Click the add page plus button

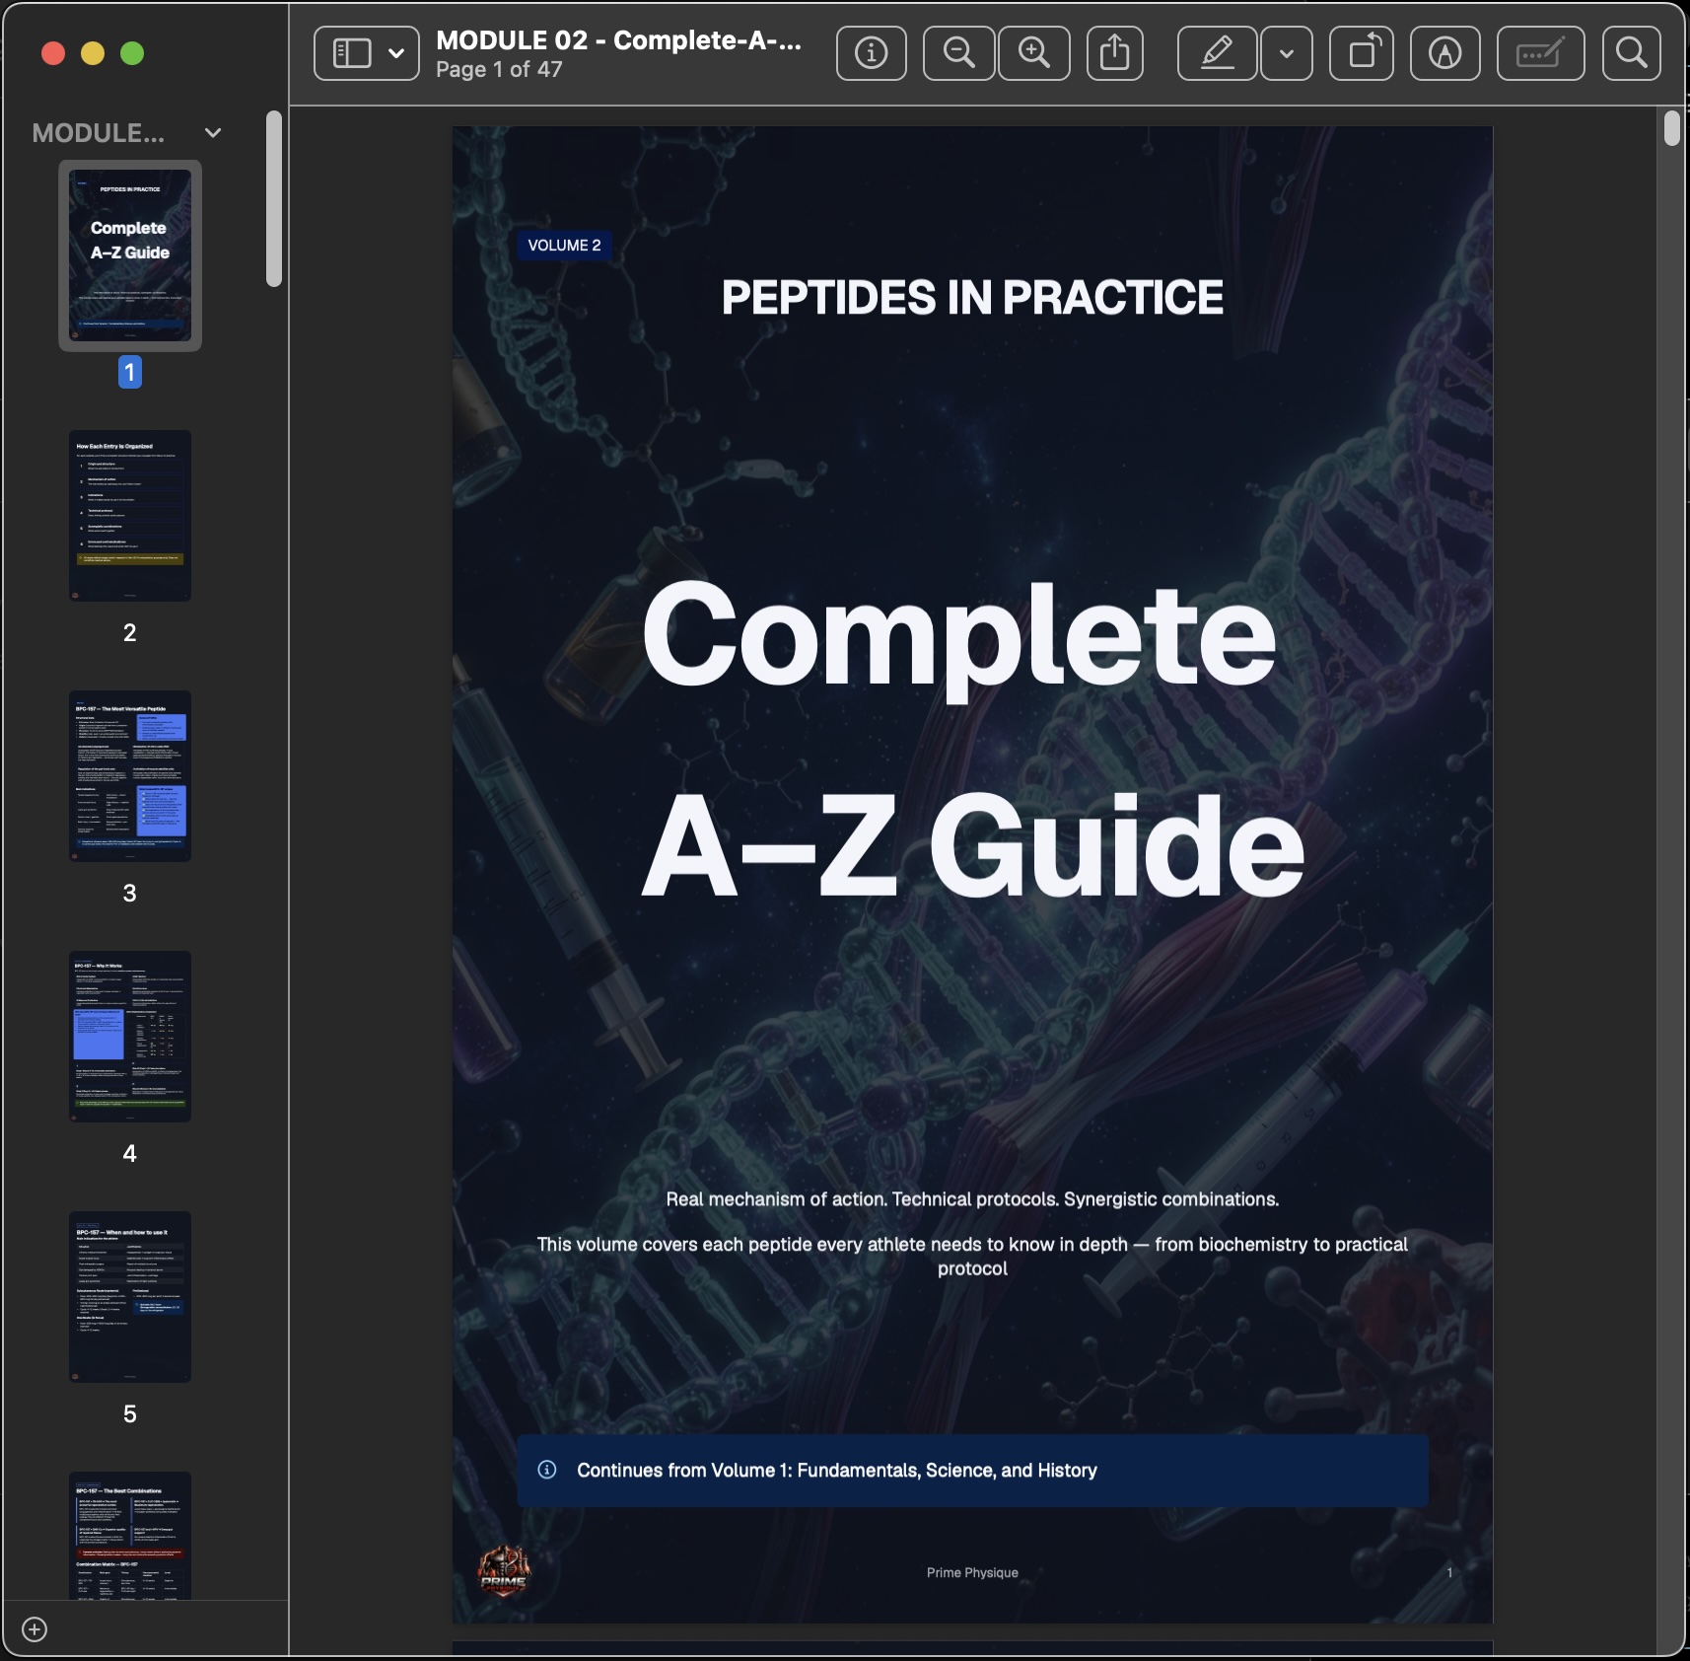(x=35, y=1629)
